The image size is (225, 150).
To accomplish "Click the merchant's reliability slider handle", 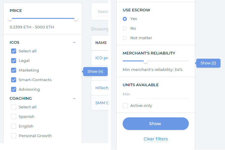I will click(x=145, y=61).
